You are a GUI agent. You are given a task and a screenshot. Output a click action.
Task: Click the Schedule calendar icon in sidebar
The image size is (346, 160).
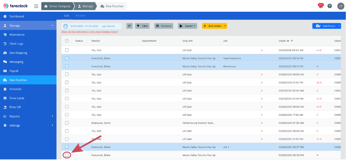pos(5,89)
